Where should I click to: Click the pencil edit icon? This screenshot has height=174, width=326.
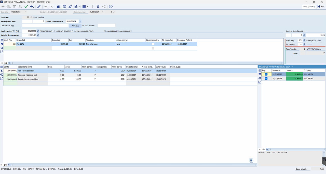click(39, 7)
